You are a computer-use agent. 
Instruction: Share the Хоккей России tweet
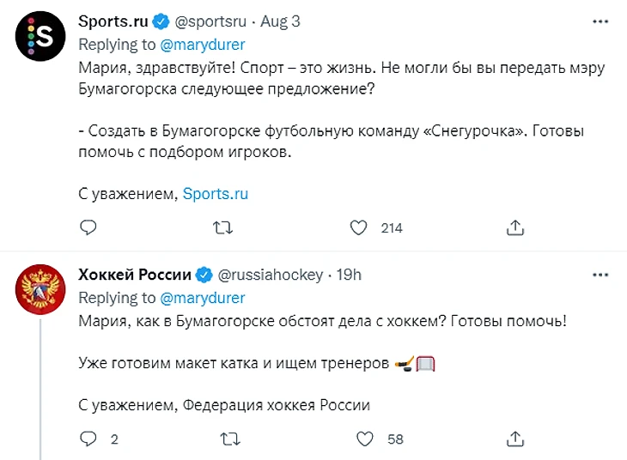pyautogui.click(x=514, y=439)
